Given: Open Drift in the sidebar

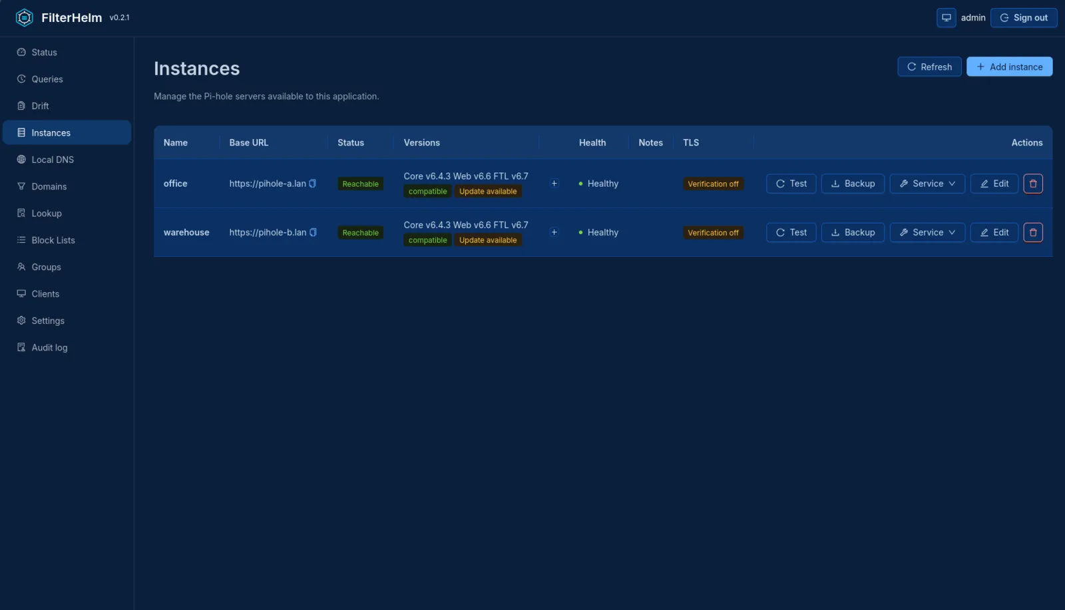Looking at the screenshot, I should pyautogui.click(x=67, y=106).
